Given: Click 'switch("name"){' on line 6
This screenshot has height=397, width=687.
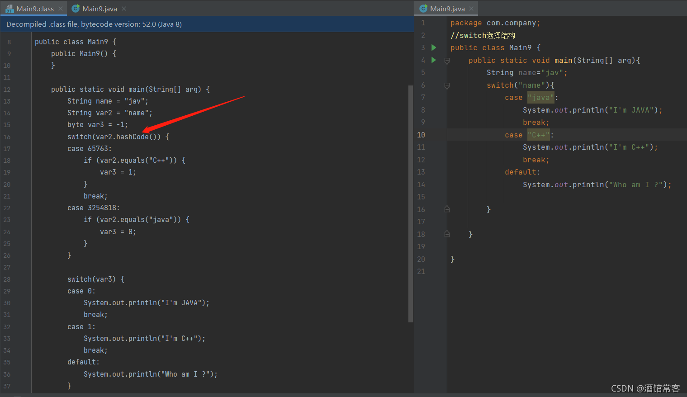Looking at the screenshot, I should pos(521,85).
